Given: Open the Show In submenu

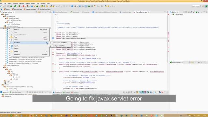Looking at the screenshot, I should click(30, 29).
